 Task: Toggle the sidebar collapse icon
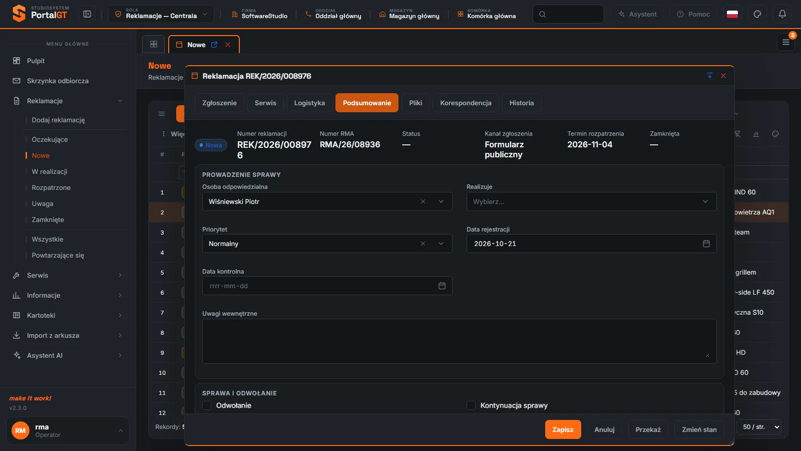pos(87,14)
